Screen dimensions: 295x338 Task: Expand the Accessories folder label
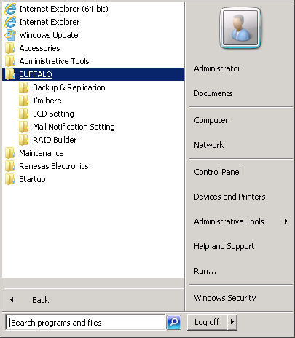pyautogui.click(x=39, y=48)
